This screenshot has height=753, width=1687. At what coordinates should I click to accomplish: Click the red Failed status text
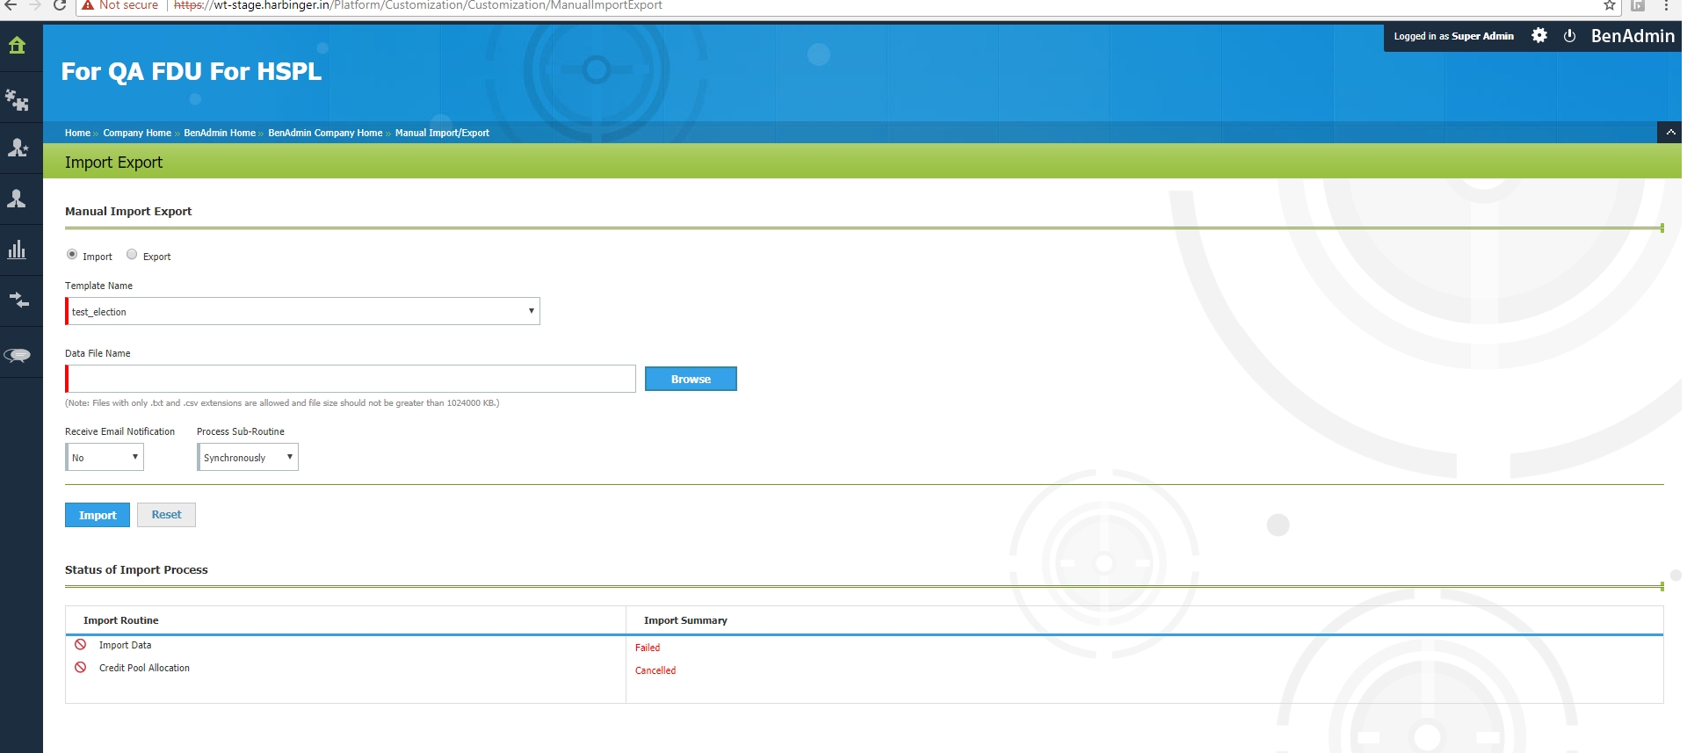648,648
